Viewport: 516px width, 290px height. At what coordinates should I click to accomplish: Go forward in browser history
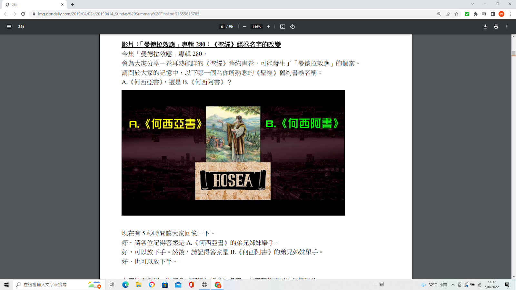[x=15, y=14]
